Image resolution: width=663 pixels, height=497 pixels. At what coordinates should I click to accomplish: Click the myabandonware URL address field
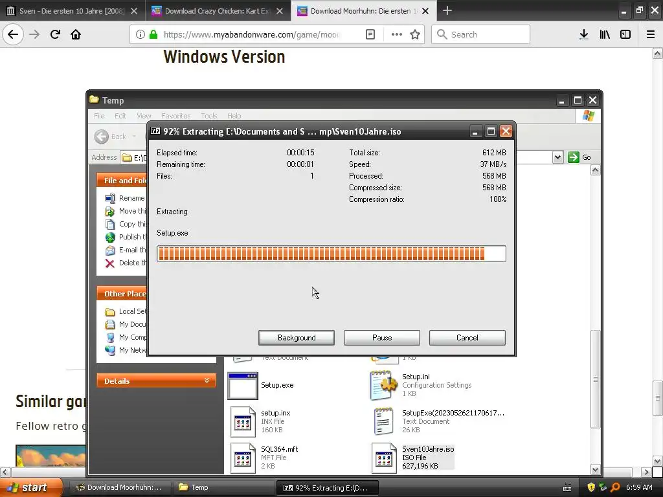252,34
